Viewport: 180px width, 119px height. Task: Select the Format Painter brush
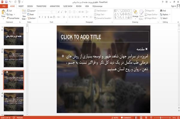pos(7,18)
